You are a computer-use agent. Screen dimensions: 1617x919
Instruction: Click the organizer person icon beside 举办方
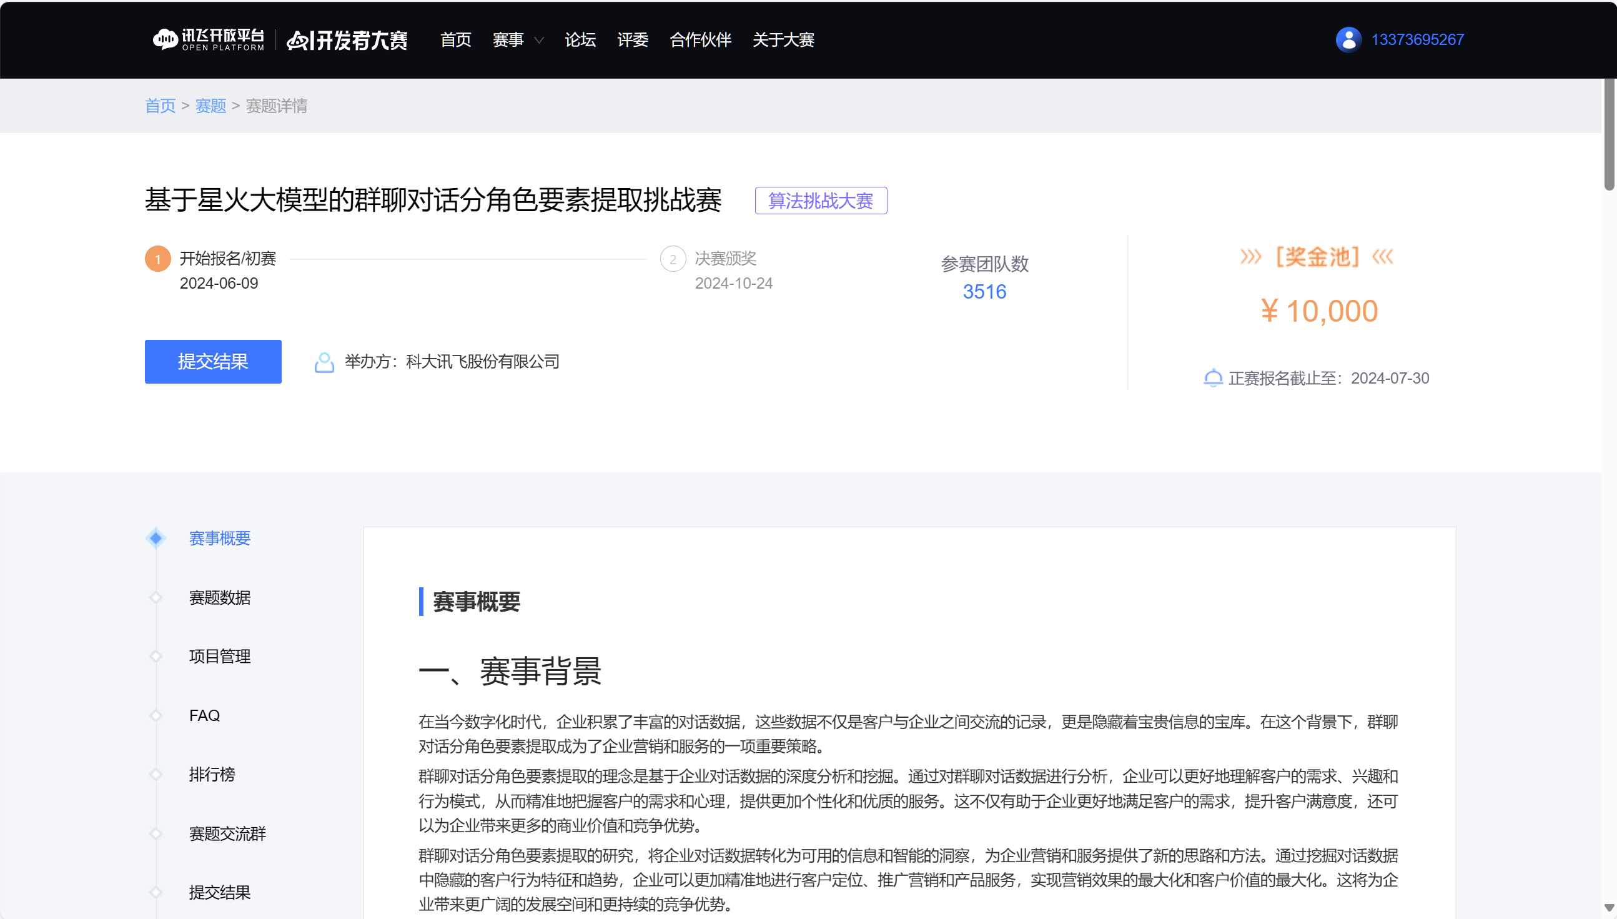324,362
